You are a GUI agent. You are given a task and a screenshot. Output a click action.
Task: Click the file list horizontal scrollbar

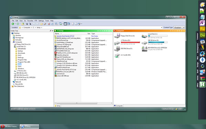pos(77,103)
